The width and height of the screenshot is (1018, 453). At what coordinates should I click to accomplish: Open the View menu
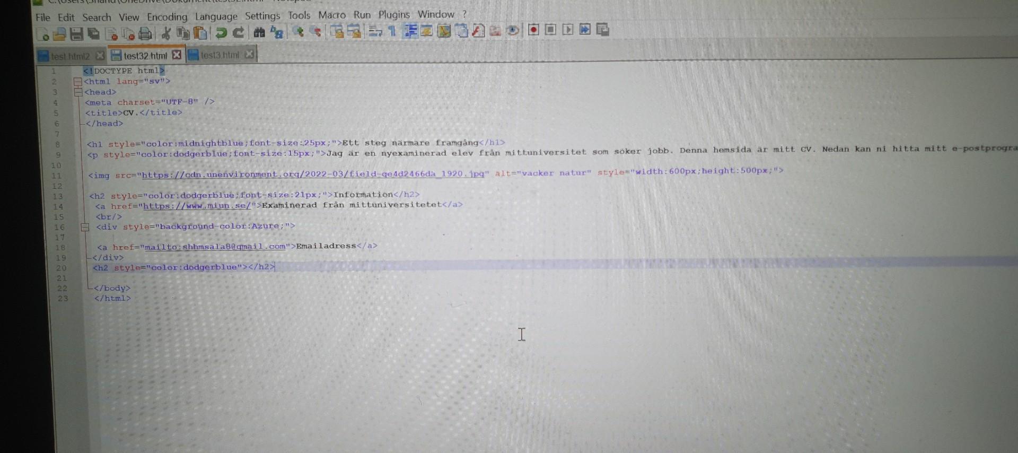tap(129, 18)
